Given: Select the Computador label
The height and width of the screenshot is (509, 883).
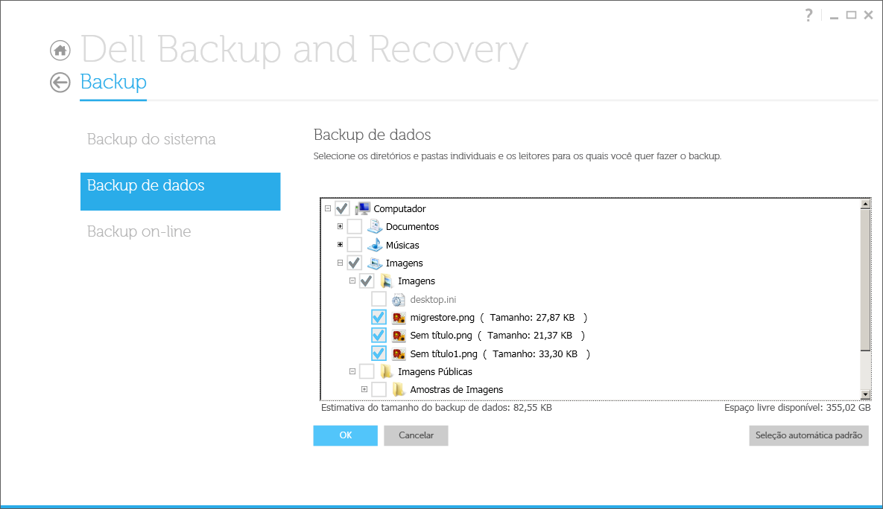Looking at the screenshot, I should click(x=400, y=208).
